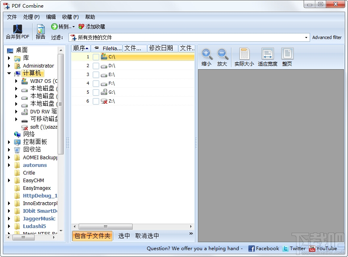Open Facebook link icon
348x257 pixels.
[252, 249]
